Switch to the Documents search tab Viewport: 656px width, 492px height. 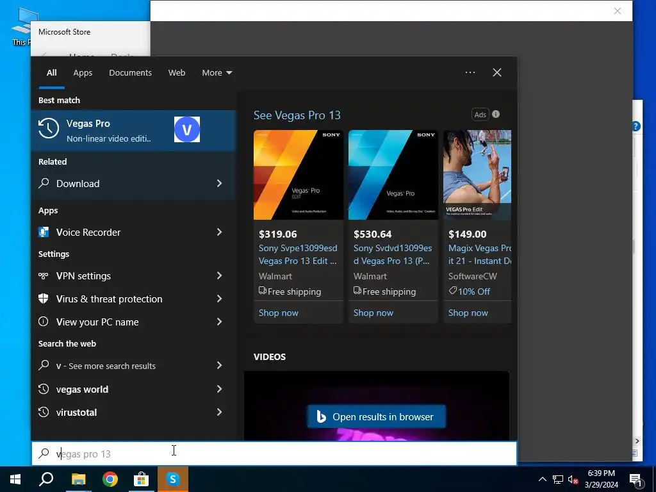coord(130,73)
